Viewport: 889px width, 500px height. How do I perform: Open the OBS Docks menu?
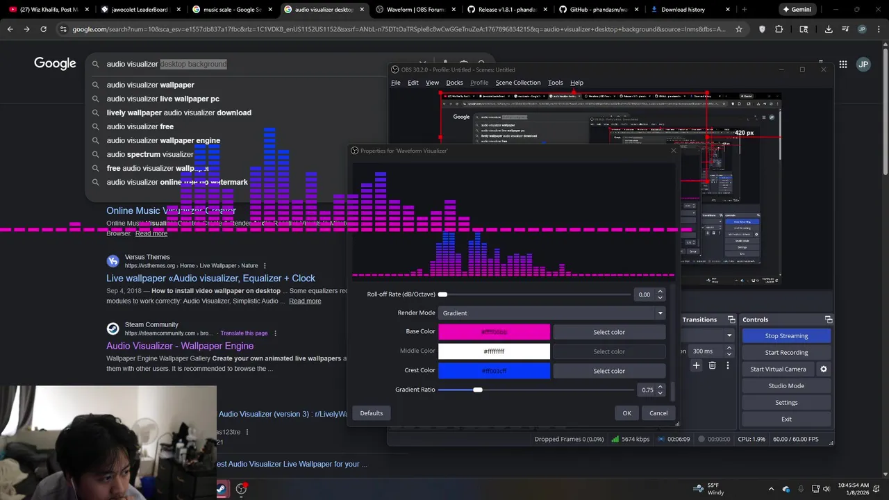pyautogui.click(x=454, y=83)
